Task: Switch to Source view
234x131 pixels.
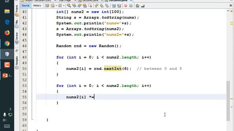Action: [26, 5]
